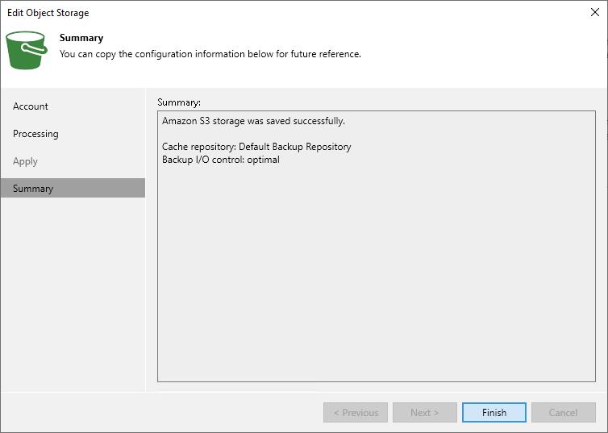This screenshot has width=608, height=433.
Task: Click the green S3 bucket icon
Action: 27,50
